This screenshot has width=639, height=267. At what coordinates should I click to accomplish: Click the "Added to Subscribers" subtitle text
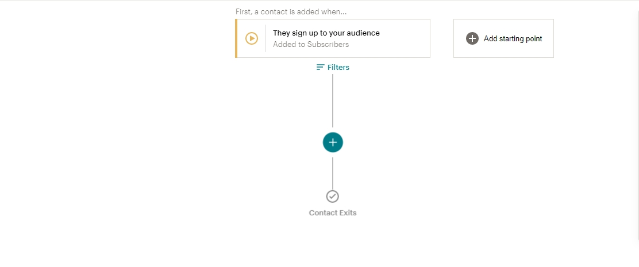tap(310, 44)
